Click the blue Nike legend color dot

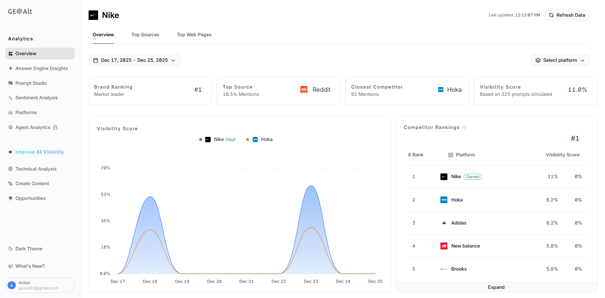tap(201, 140)
